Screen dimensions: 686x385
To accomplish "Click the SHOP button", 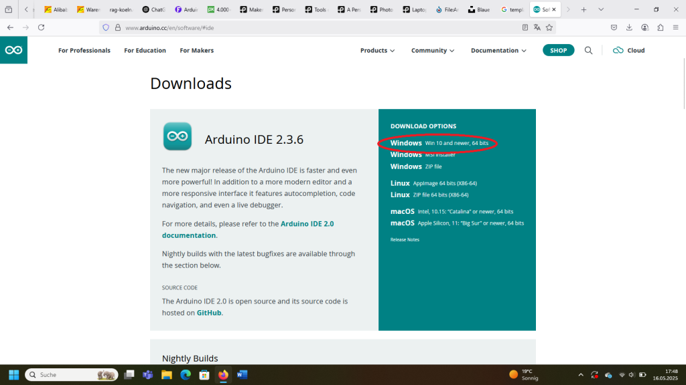I will (x=558, y=50).
